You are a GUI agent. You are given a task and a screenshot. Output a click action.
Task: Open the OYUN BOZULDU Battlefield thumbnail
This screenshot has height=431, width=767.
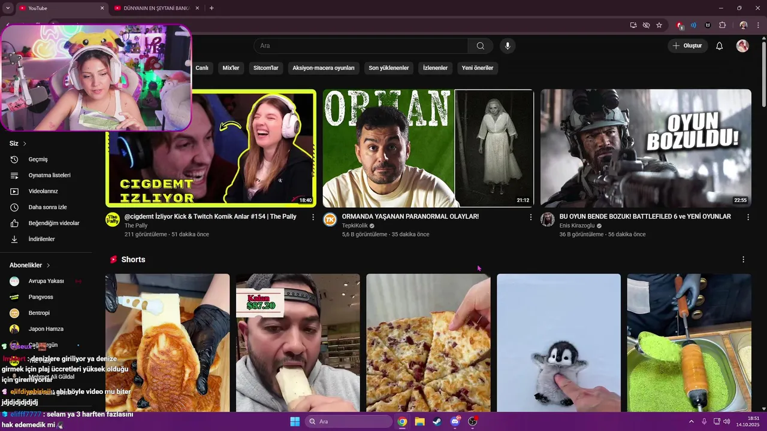point(646,148)
